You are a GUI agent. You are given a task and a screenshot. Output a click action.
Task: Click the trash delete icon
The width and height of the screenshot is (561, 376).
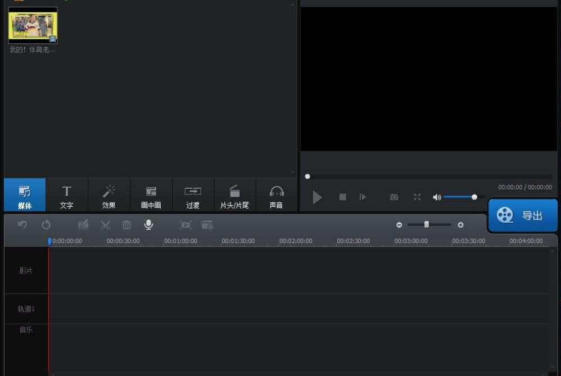pyautogui.click(x=126, y=225)
